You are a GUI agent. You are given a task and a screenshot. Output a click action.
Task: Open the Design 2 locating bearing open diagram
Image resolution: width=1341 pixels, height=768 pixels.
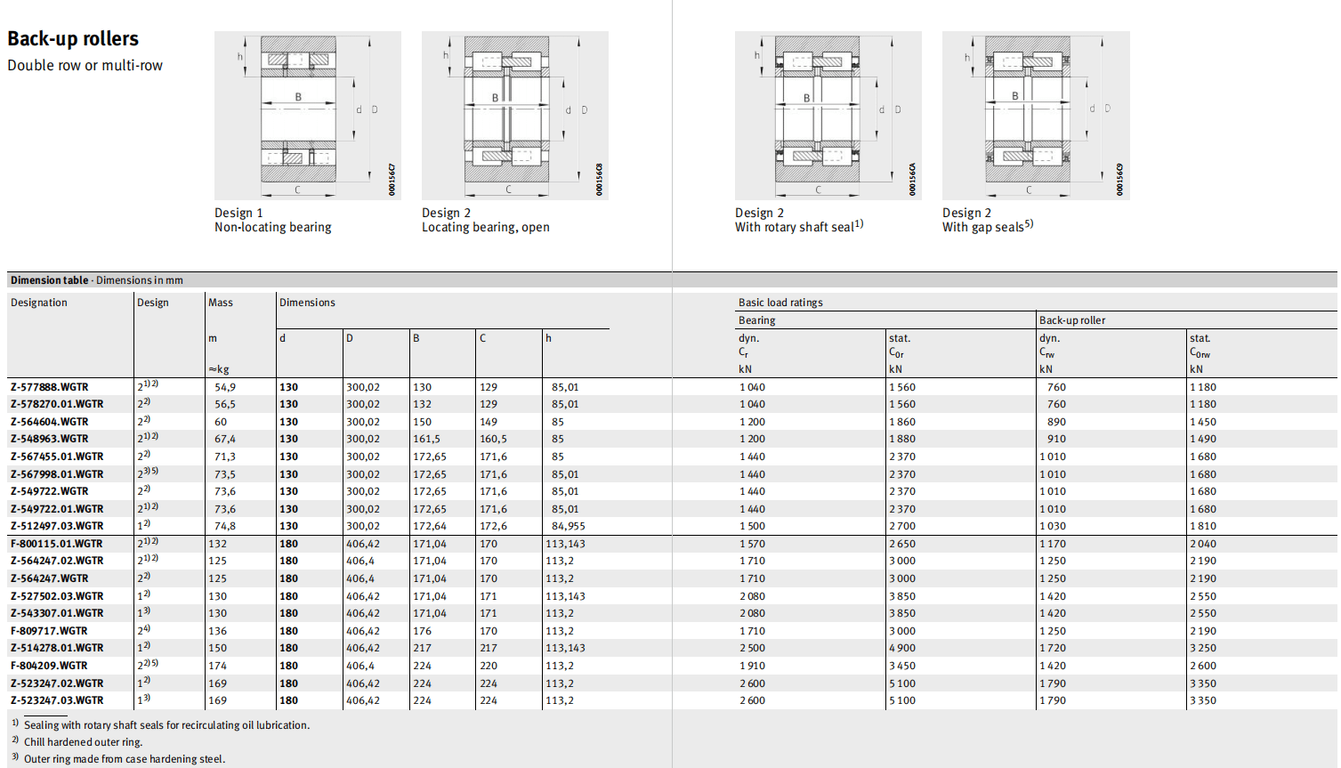(514, 115)
